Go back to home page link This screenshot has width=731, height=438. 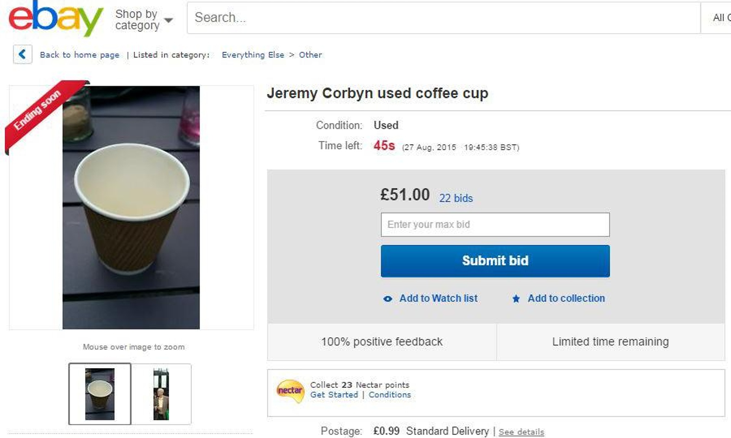click(x=80, y=55)
